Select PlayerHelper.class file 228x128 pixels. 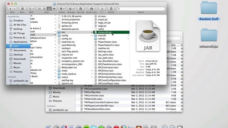107,42
